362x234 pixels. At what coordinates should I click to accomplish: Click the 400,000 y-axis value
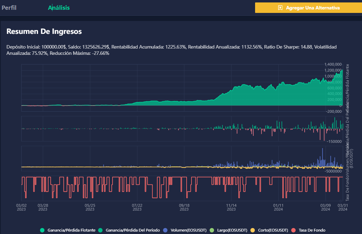[x=334, y=94]
